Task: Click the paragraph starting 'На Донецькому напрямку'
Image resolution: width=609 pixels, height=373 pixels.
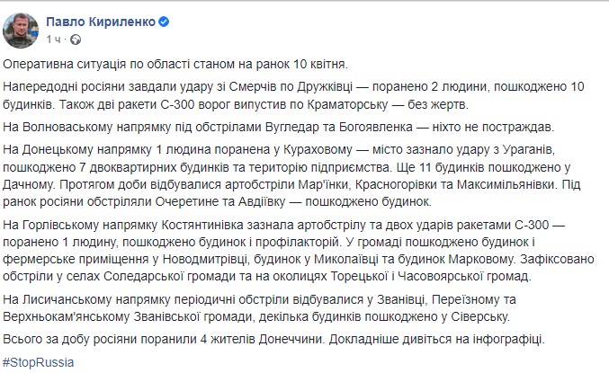Action: (297, 167)
